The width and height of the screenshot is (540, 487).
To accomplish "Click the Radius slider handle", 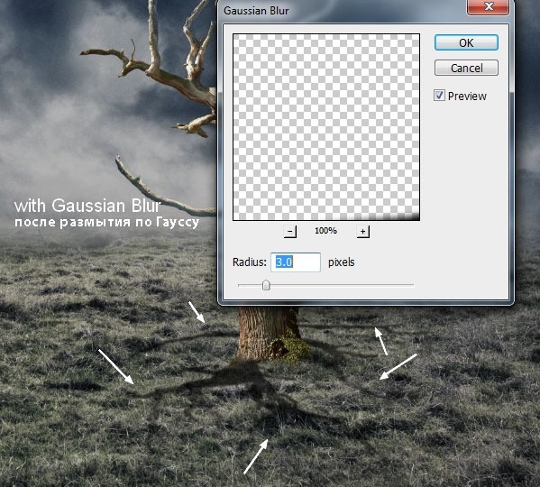I will 266,285.
